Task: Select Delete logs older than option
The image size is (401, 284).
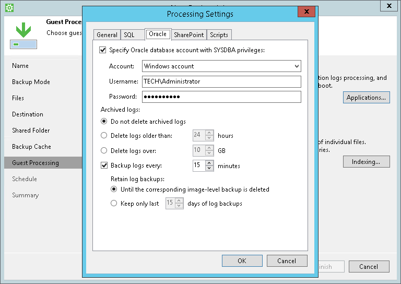Action: (104, 135)
